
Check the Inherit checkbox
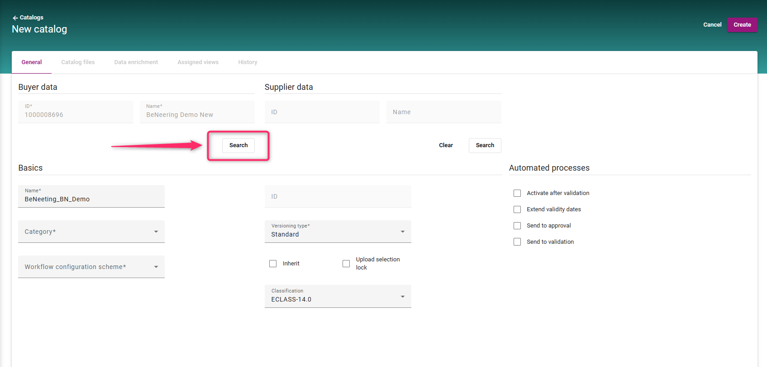click(x=273, y=264)
